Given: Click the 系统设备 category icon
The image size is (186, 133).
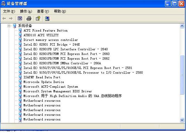Looking at the screenshot, I should [14, 26].
